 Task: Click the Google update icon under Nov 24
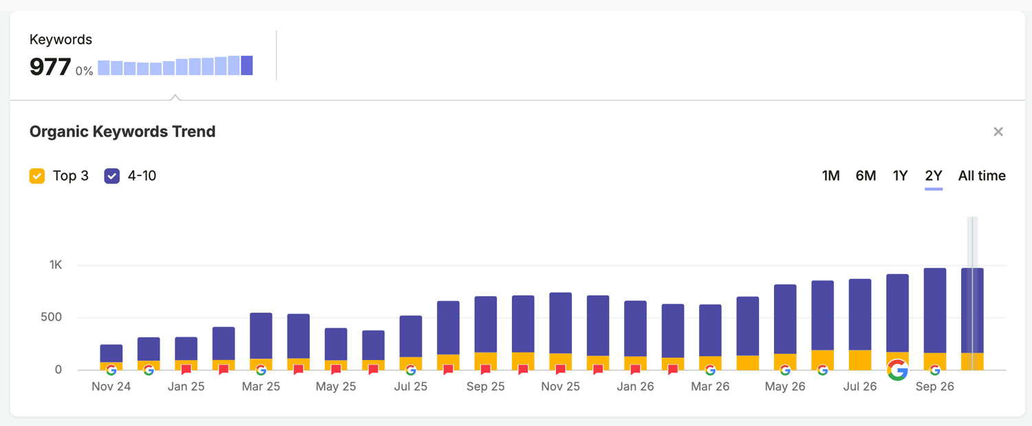click(x=111, y=370)
